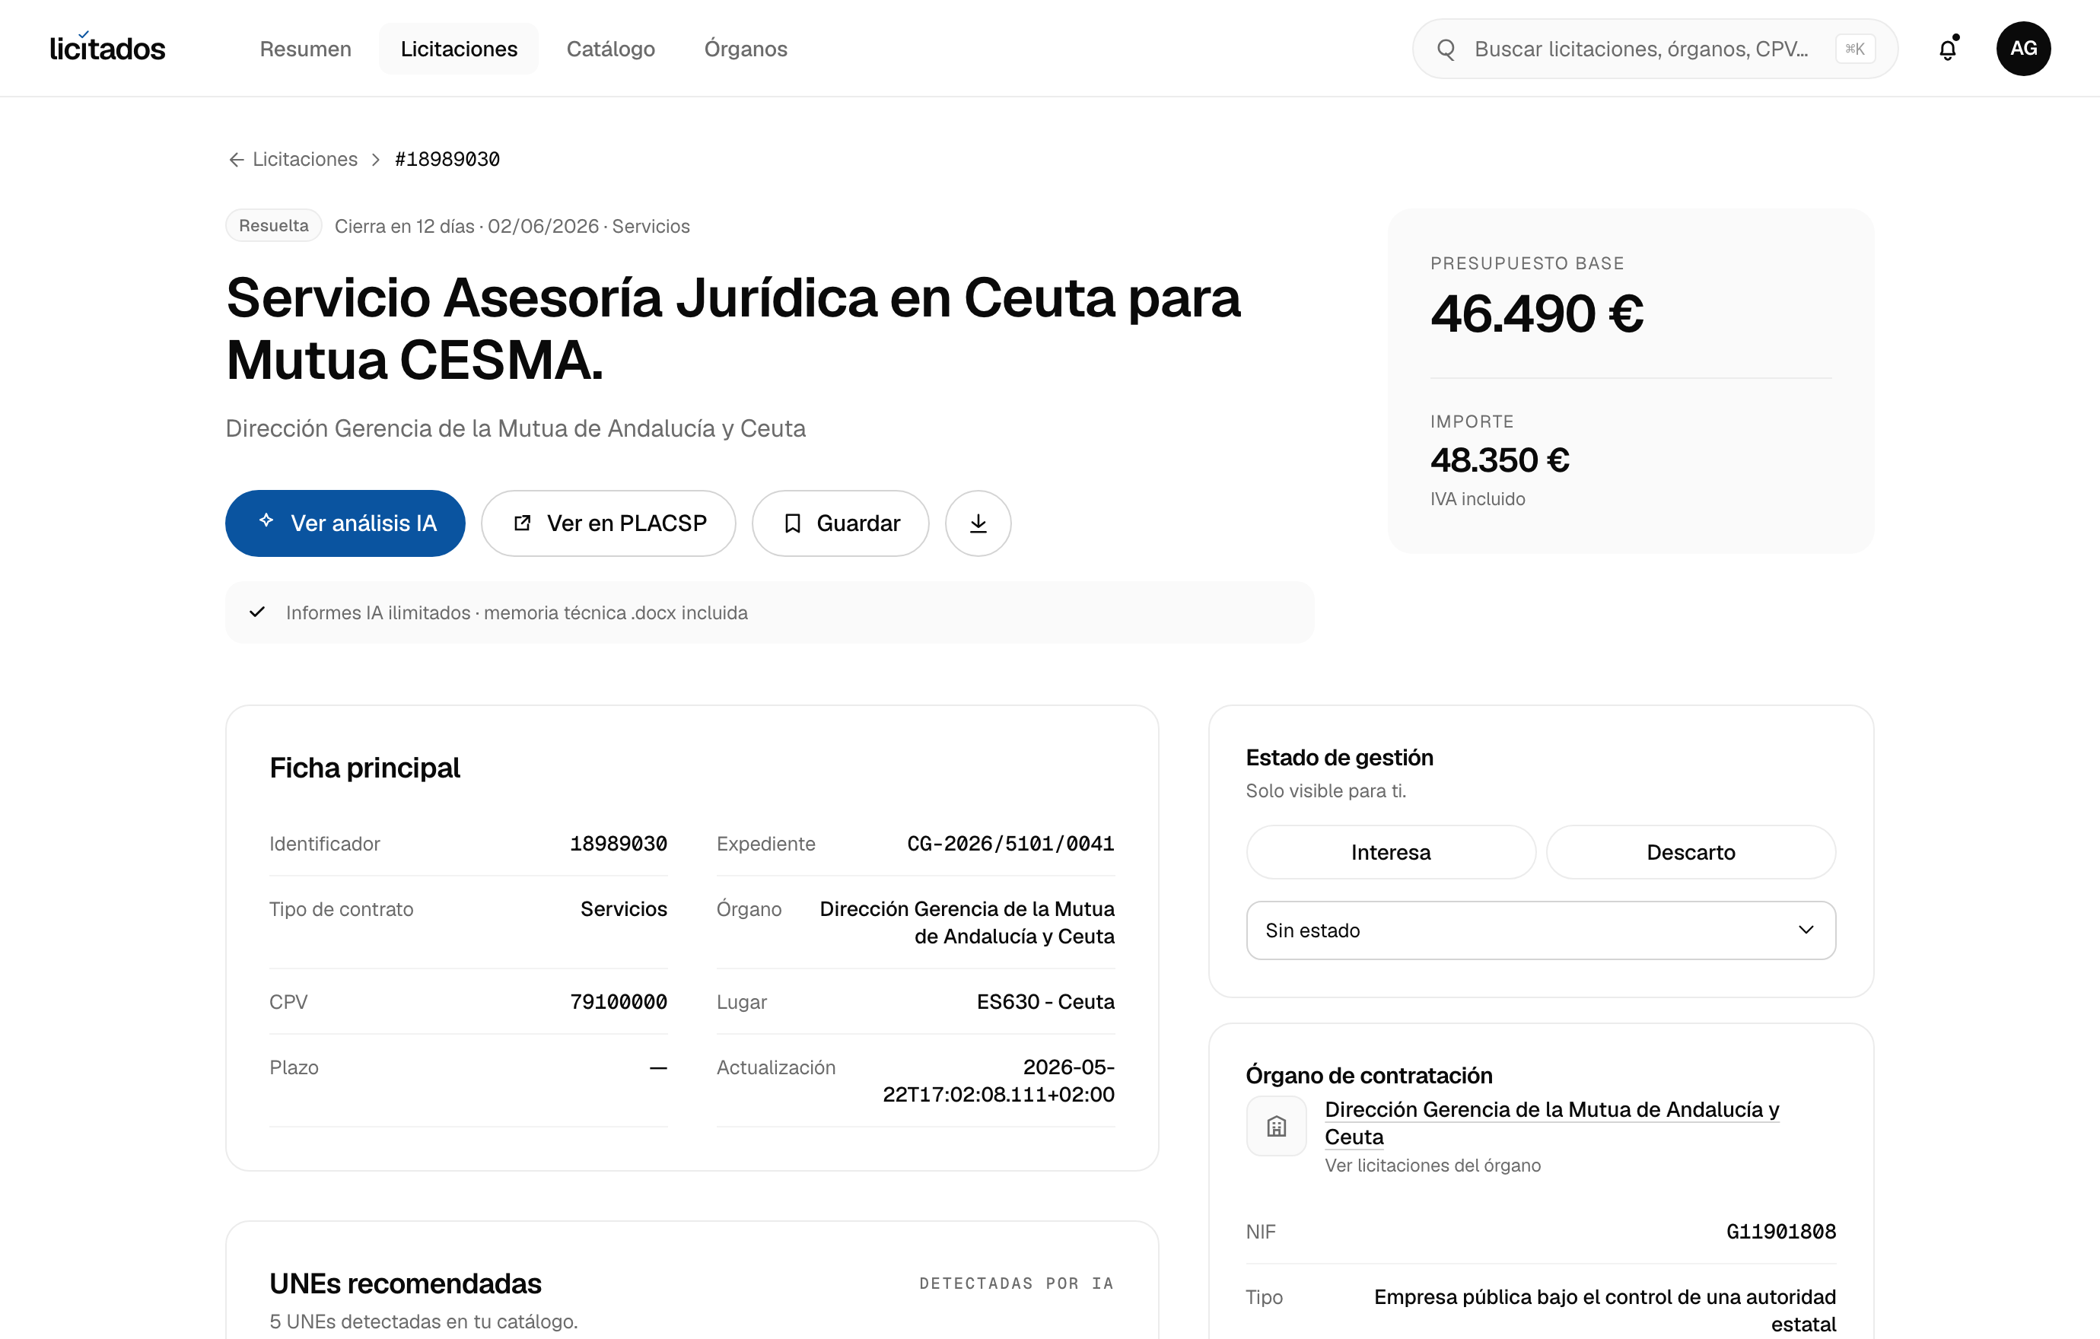Mark tender as Interesa
2100x1339 pixels.
coord(1391,851)
